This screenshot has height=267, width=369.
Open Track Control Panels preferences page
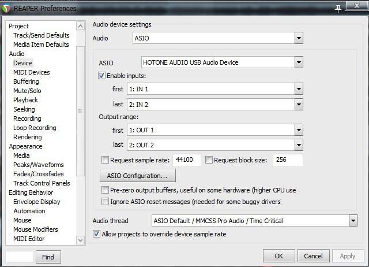42,183
